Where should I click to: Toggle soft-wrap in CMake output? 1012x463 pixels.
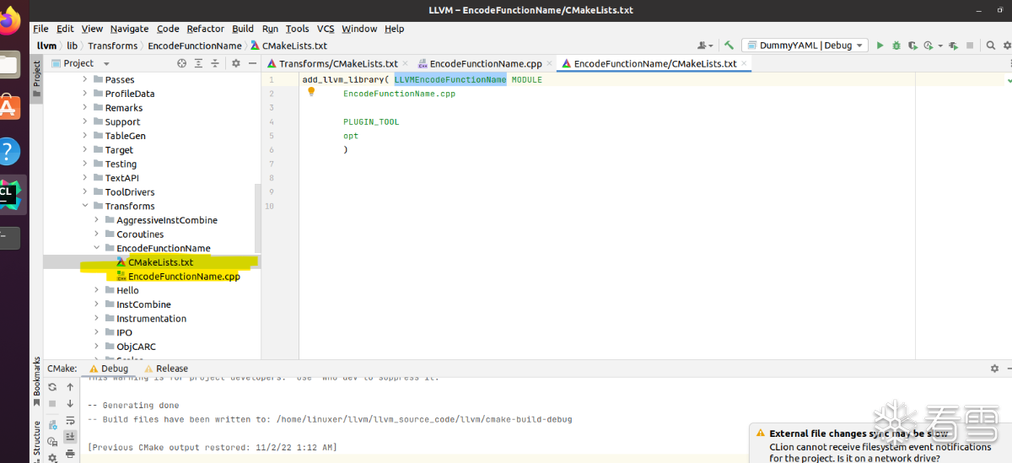click(71, 420)
